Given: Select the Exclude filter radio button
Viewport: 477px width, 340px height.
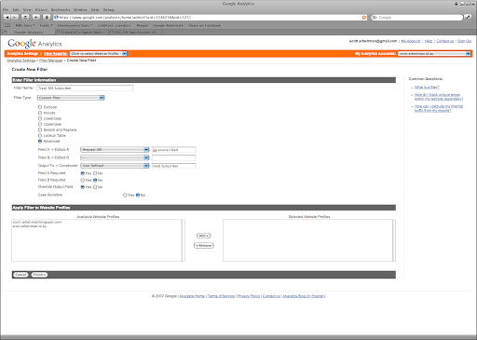Looking at the screenshot, I should (40, 107).
